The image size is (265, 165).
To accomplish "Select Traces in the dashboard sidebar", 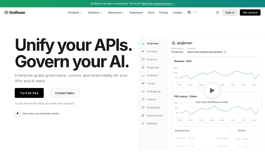I will coord(151,83).
